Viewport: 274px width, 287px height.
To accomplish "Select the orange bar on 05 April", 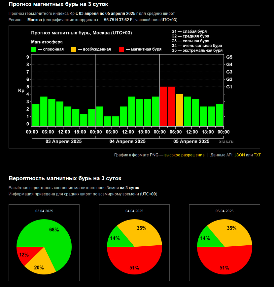I will [x=180, y=110].
